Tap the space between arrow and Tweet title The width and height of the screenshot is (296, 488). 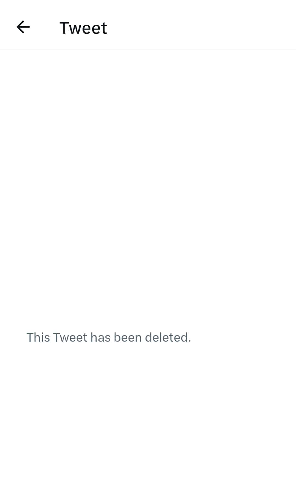point(45,27)
